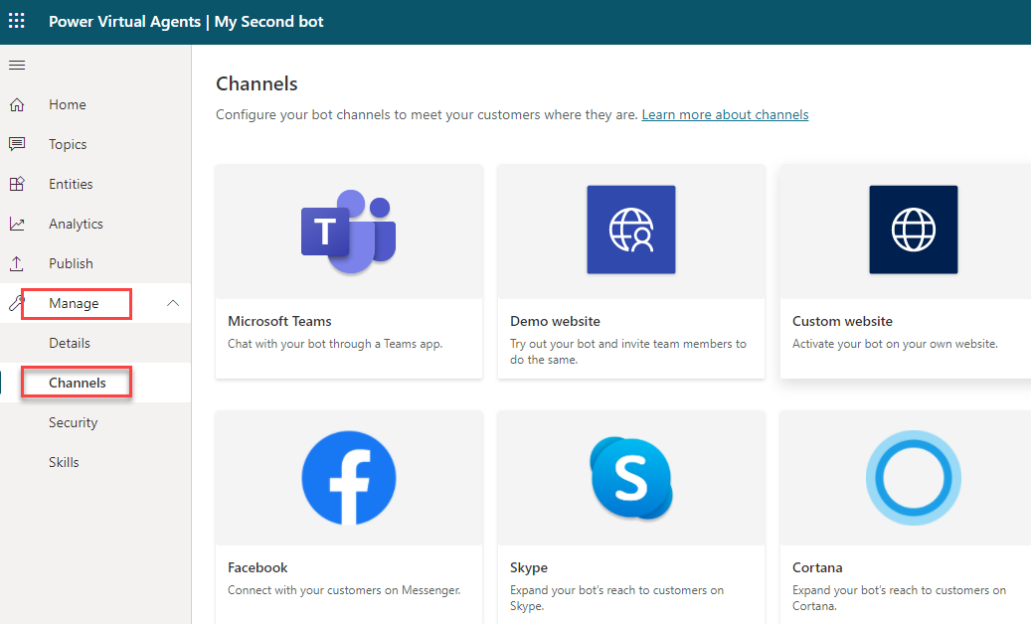The width and height of the screenshot is (1031, 624).
Task: Click the Analytics chart icon
Action: click(x=17, y=224)
